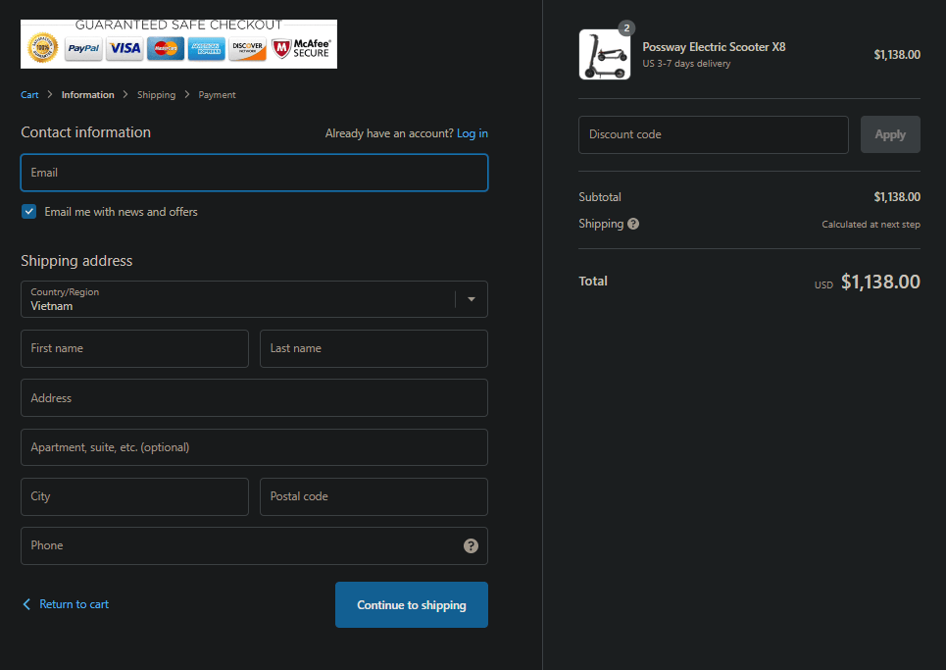This screenshot has width=946, height=670.
Task: Click Continue to shipping button
Action: (x=412, y=605)
